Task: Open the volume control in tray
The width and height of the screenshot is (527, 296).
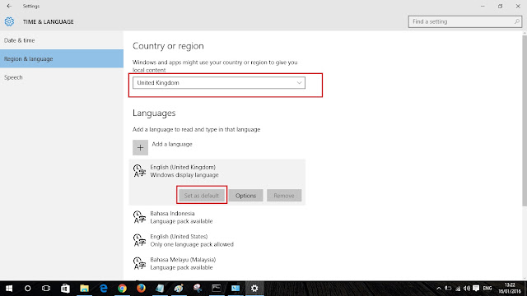Action: click(467, 289)
